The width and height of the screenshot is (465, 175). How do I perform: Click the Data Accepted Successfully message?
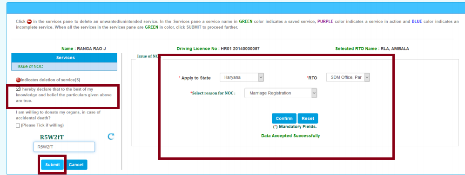(x=290, y=136)
